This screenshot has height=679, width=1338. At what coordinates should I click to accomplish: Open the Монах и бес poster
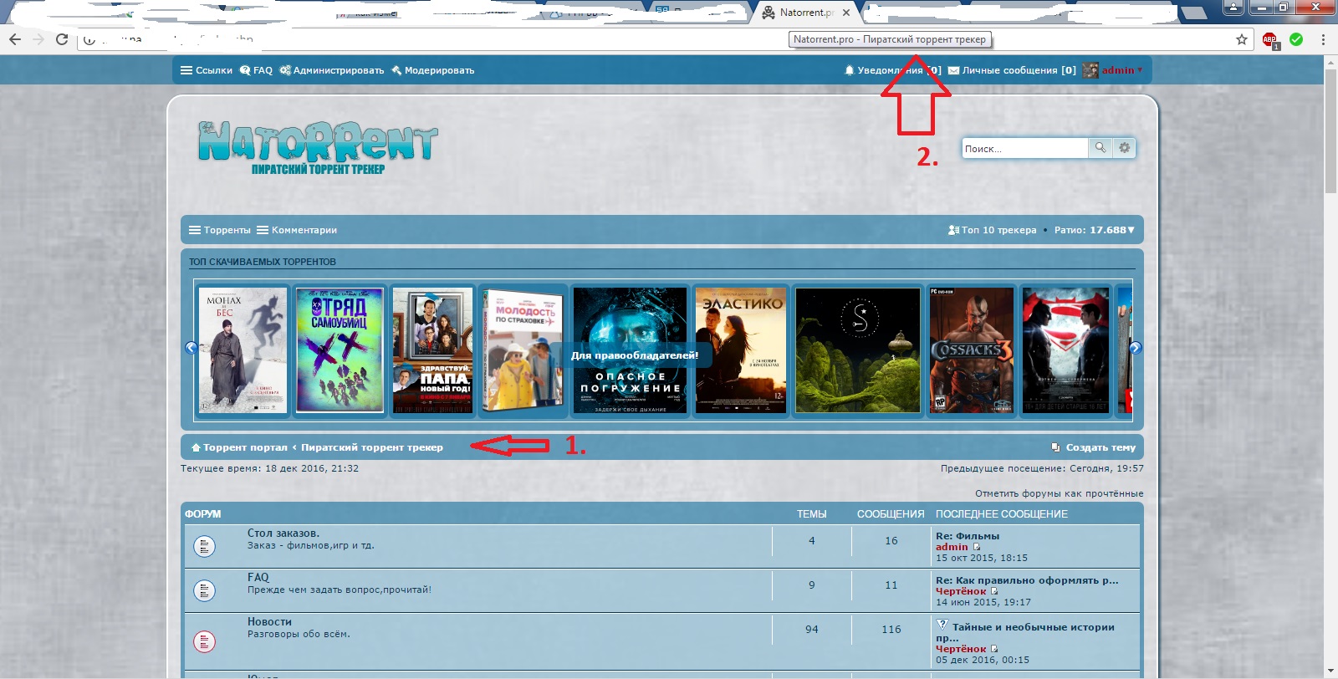pos(243,350)
